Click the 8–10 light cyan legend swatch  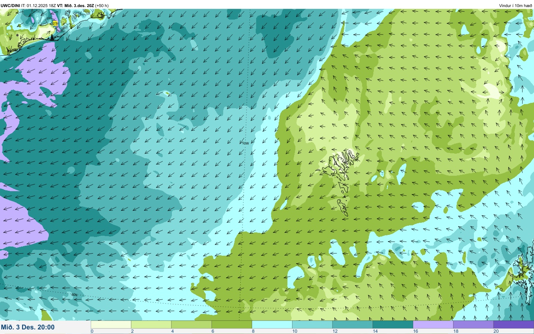(x=272, y=324)
